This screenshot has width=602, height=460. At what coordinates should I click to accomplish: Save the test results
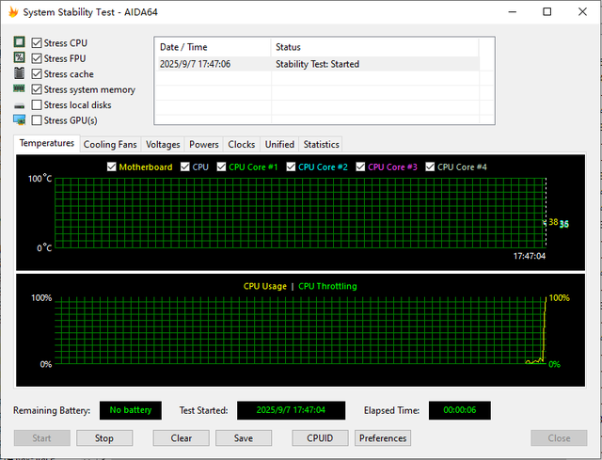click(x=244, y=438)
